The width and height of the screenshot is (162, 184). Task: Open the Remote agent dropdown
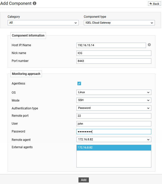[114, 139]
